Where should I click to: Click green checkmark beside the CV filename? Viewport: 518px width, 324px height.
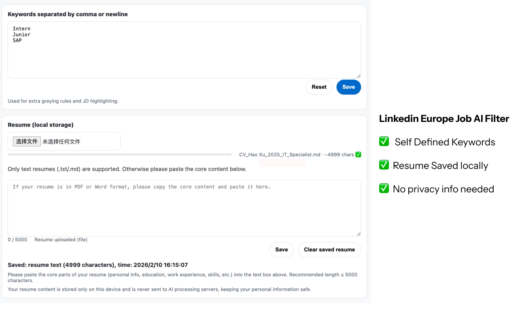coord(358,154)
